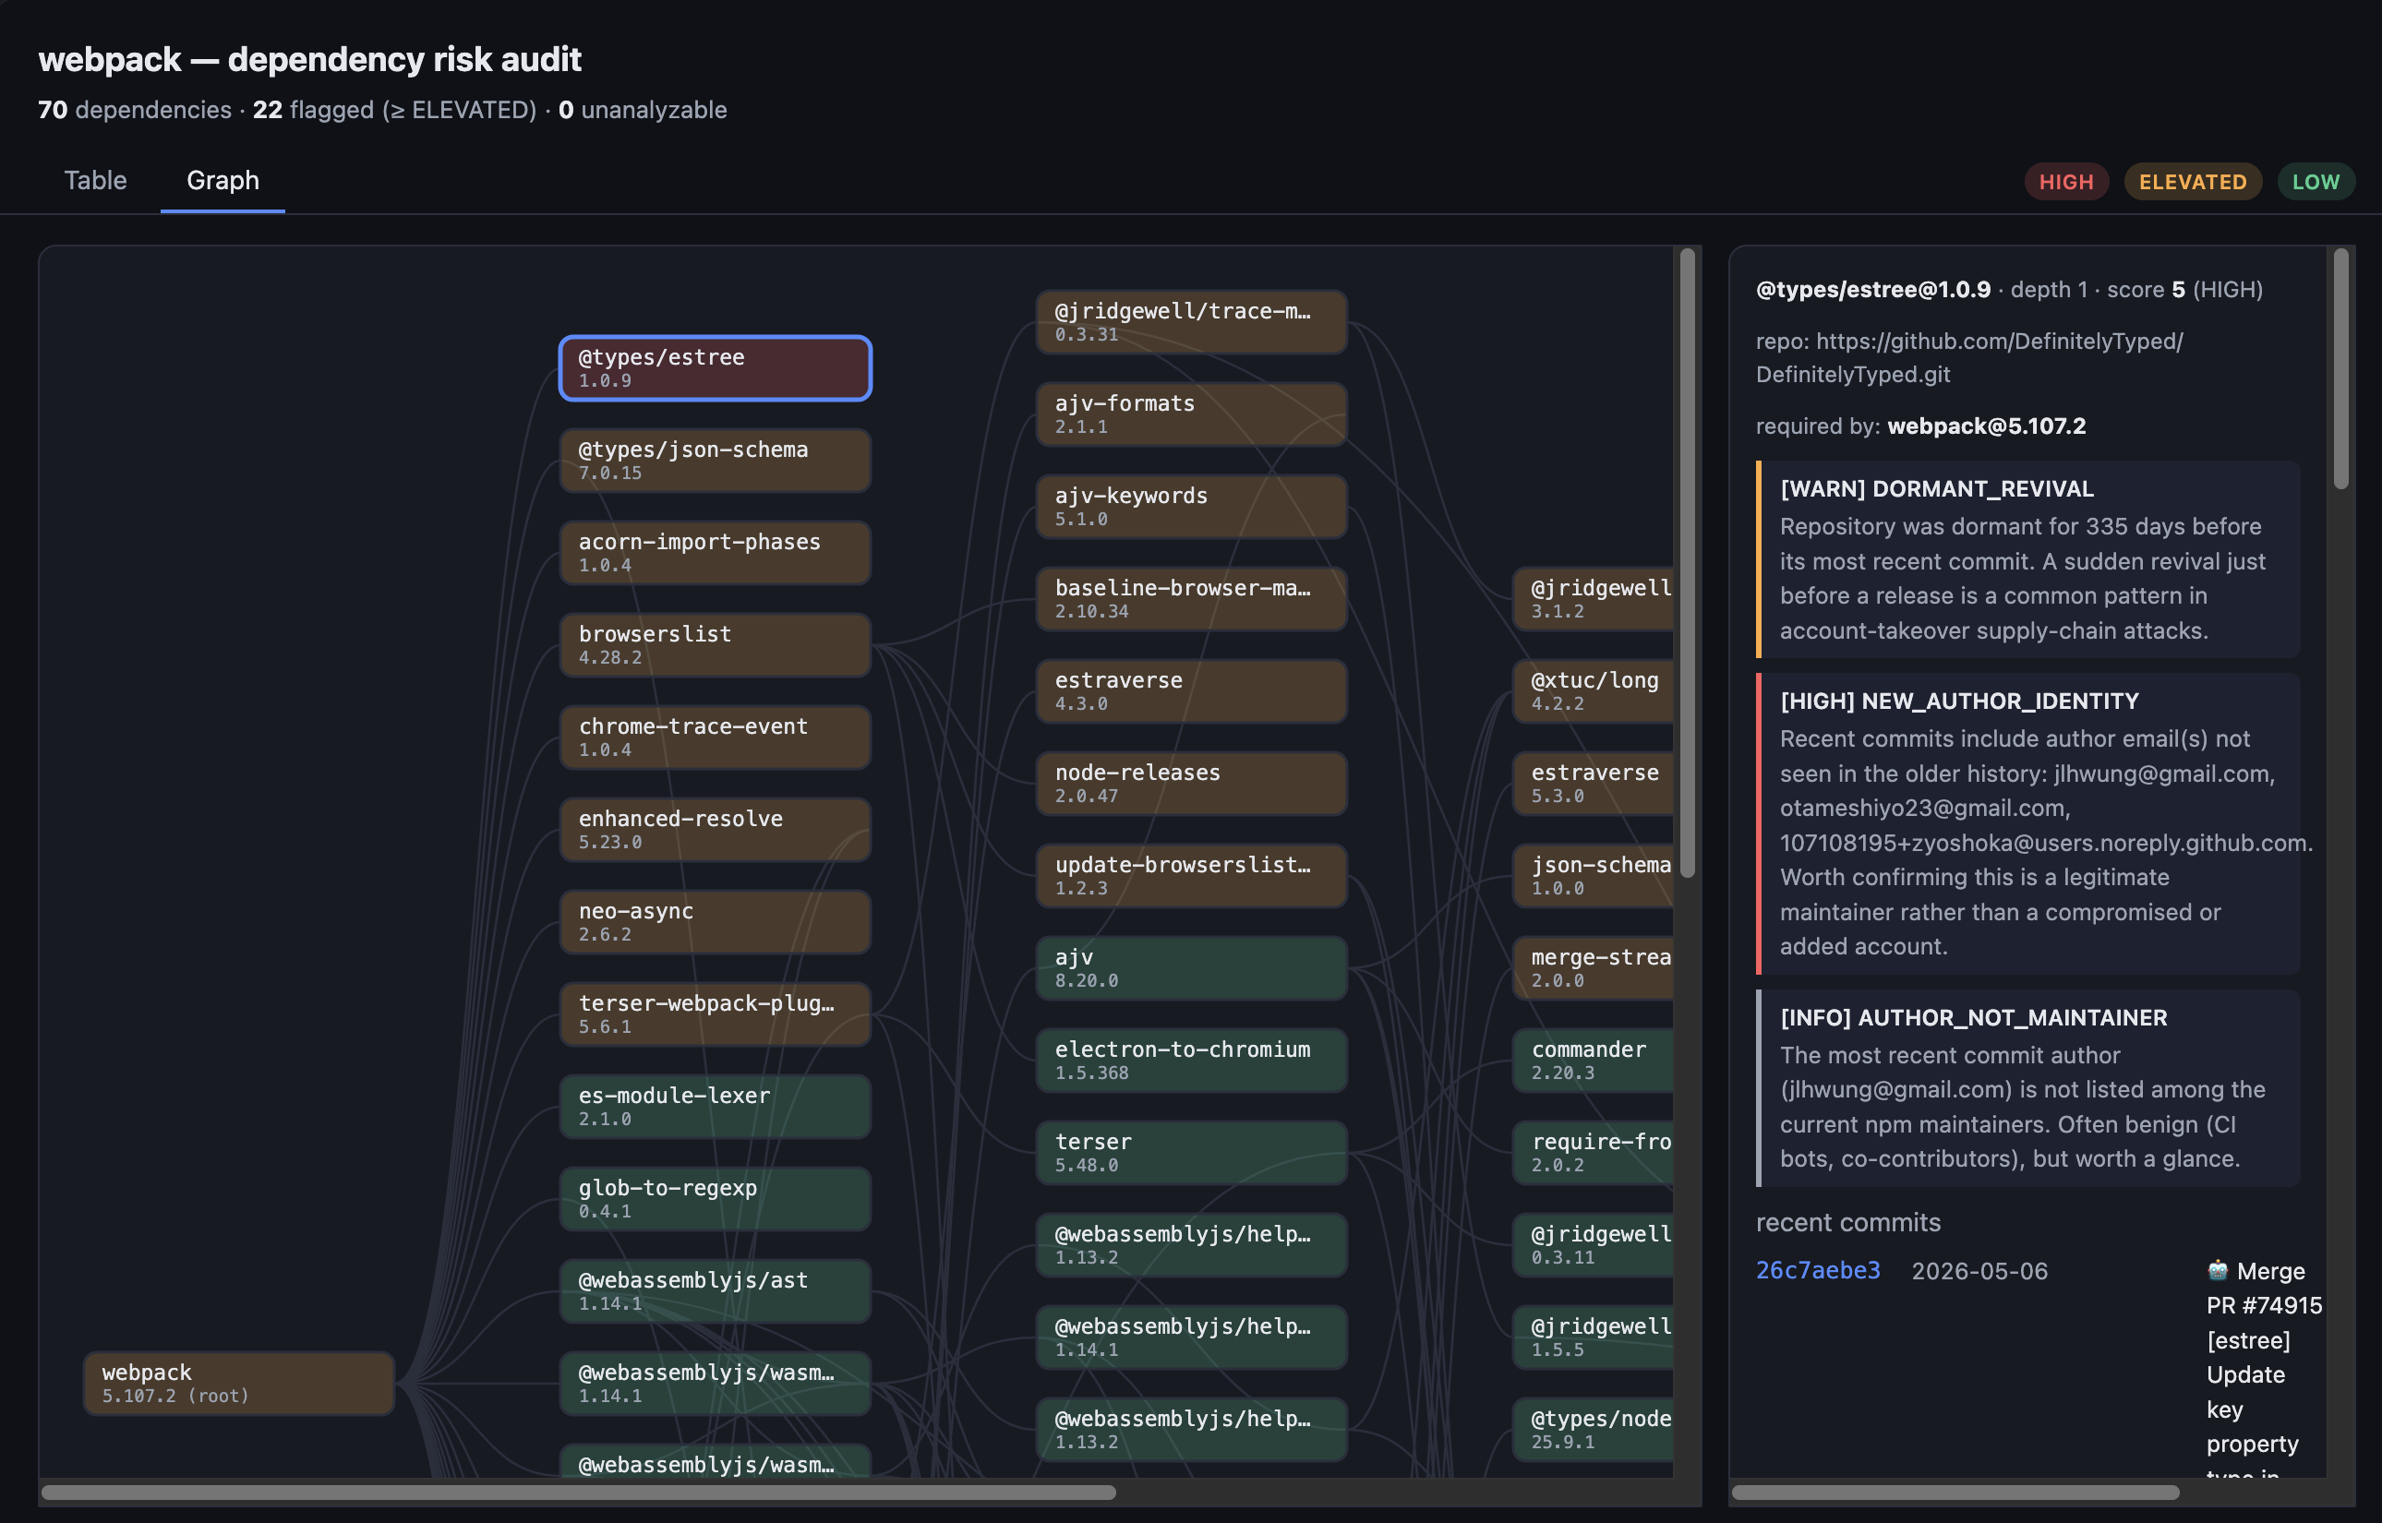Click the DORMANT_REVIVAL warning heading
Image resolution: width=2382 pixels, height=1523 pixels.
(x=1937, y=488)
